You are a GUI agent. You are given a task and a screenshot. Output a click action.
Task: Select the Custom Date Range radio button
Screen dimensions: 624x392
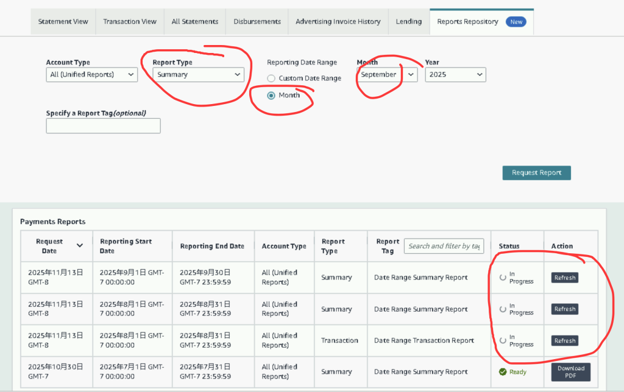pos(271,79)
